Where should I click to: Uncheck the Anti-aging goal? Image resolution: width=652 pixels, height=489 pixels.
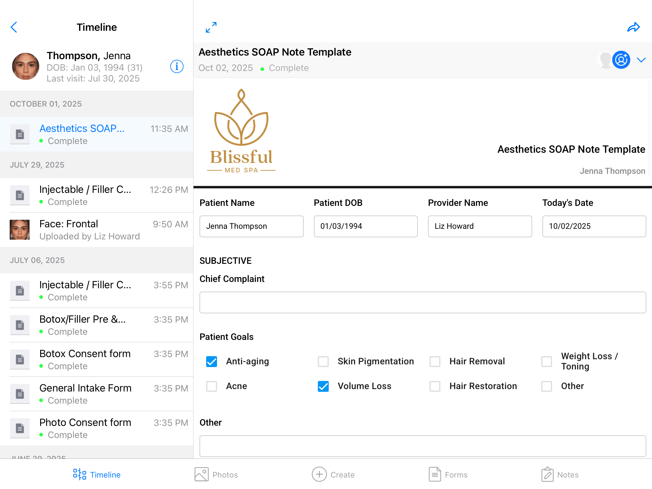pyautogui.click(x=212, y=361)
